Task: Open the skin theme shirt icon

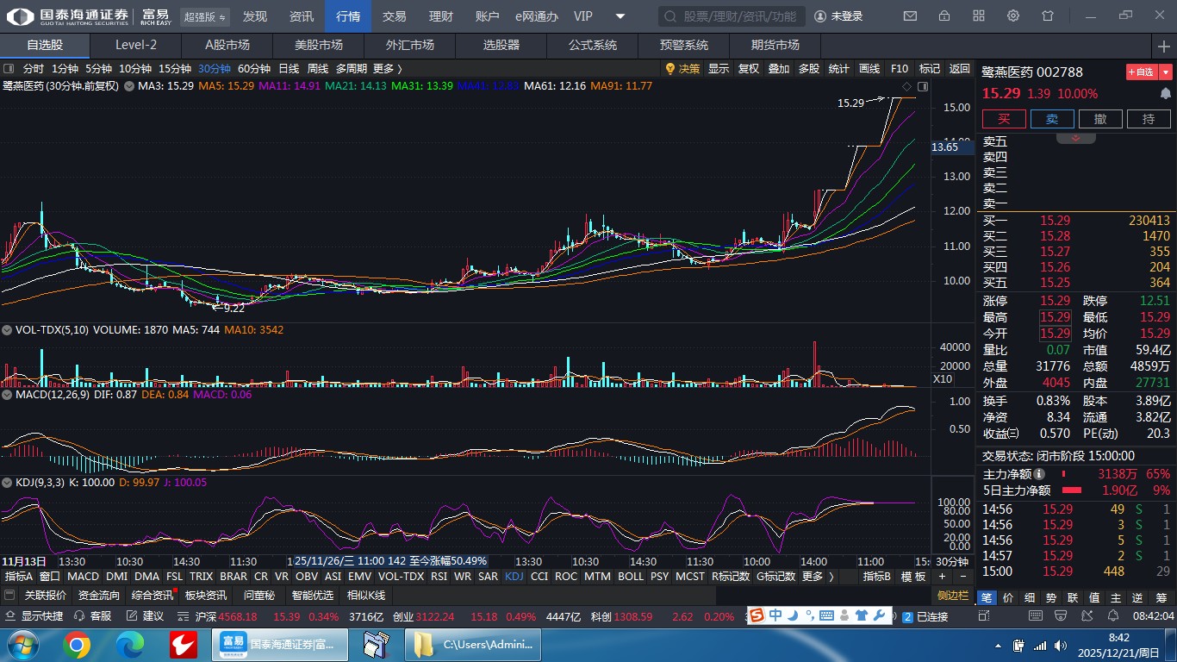Action: click(1048, 16)
